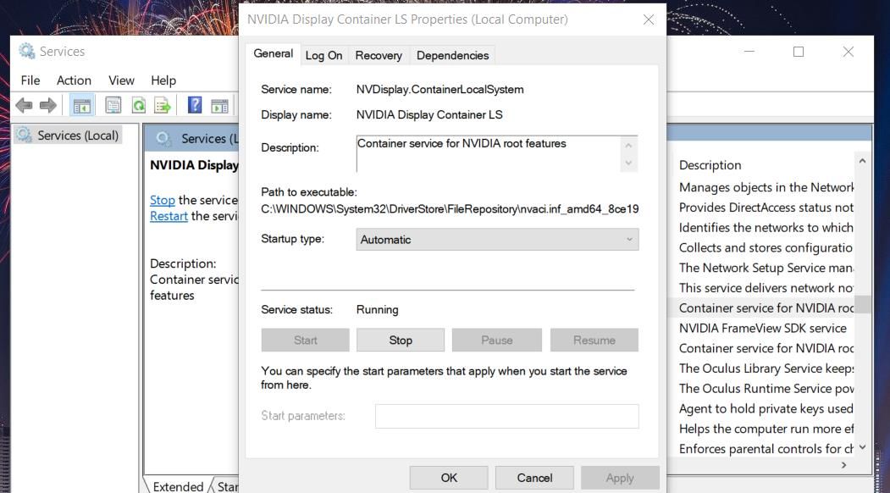890x493 pixels.
Task: Toggle the Show/Hide Action Pane icon
Action: tap(220, 106)
